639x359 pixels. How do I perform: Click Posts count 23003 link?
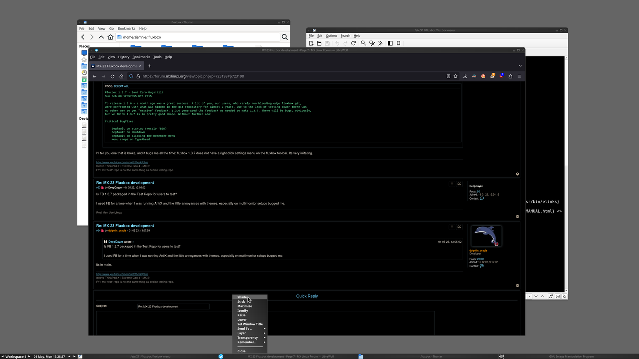(480, 259)
